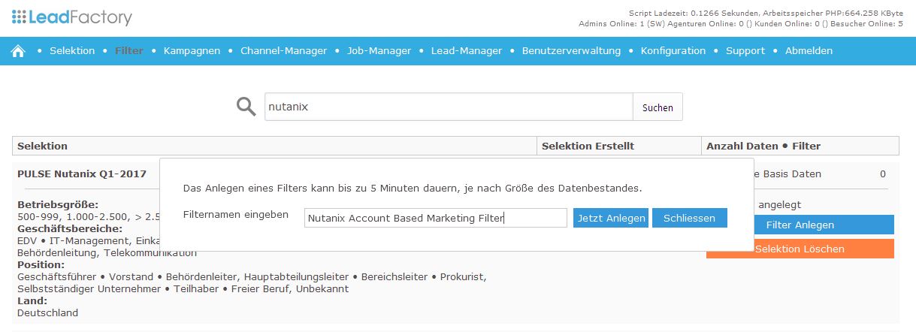Open the Filter menu item
This screenshot has height=332, width=916.
pyautogui.click(x=129, y=51)
